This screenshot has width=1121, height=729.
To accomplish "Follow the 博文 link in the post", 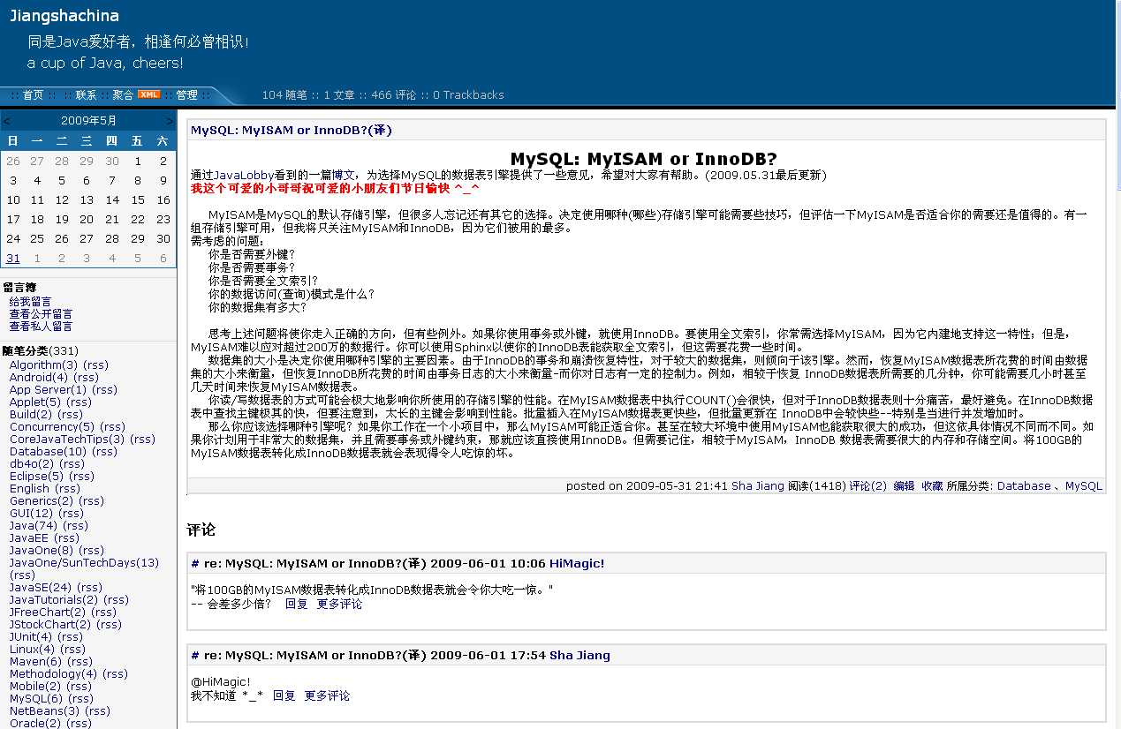I will tap(343, 175).
